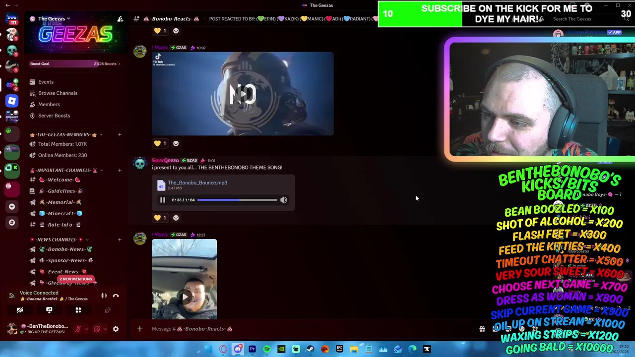Screen dimensions: 635x357
Task: Open Spotify from the taskbar
Action: 267,349
